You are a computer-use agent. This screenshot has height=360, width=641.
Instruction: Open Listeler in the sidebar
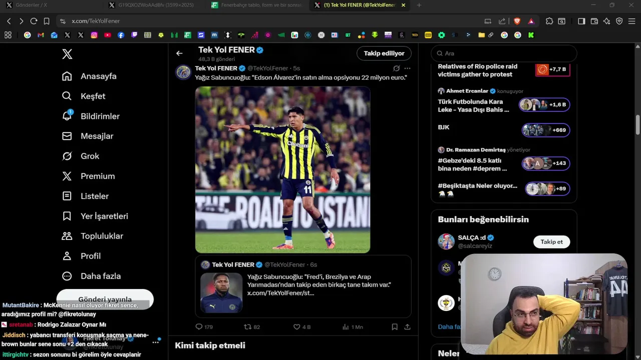point(85,196)
